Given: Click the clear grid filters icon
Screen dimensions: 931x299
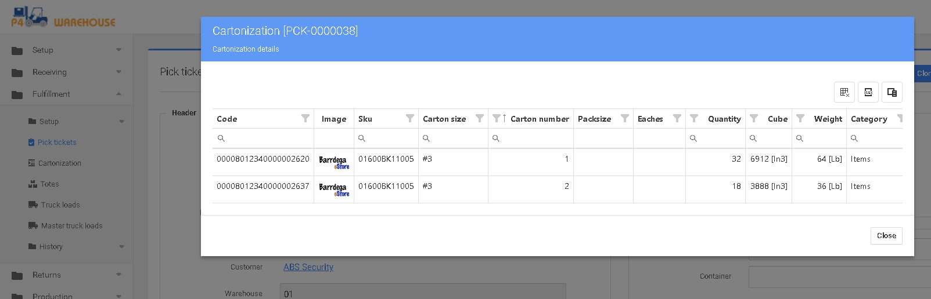Looking at the screenshot, I should pos(844,92).
